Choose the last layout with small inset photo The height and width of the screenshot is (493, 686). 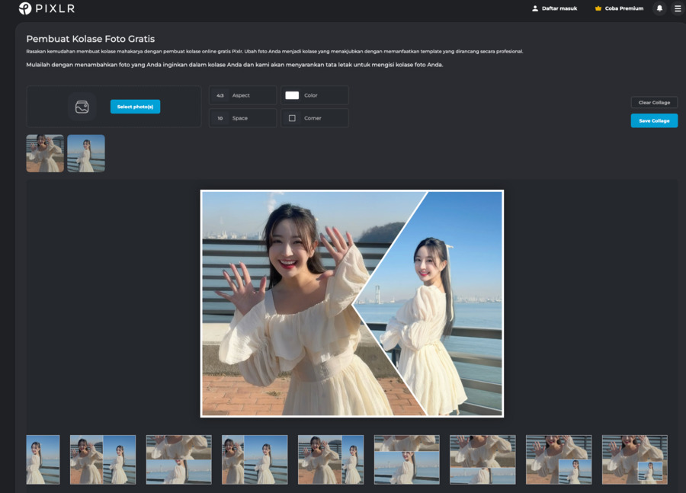coord(634,459)
